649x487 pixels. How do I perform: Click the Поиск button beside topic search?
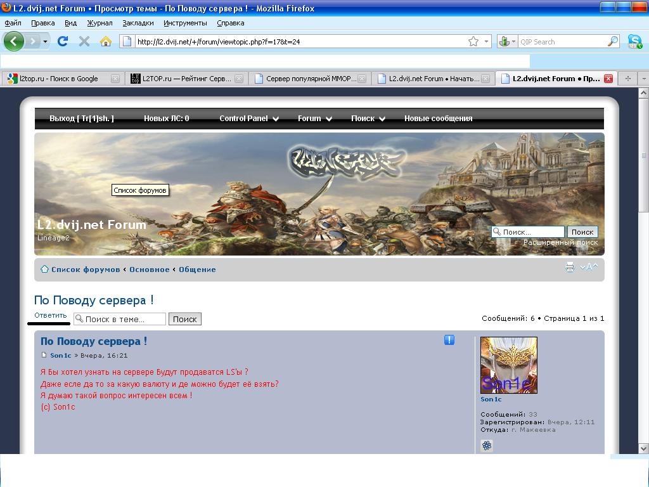tap(184, 319)
